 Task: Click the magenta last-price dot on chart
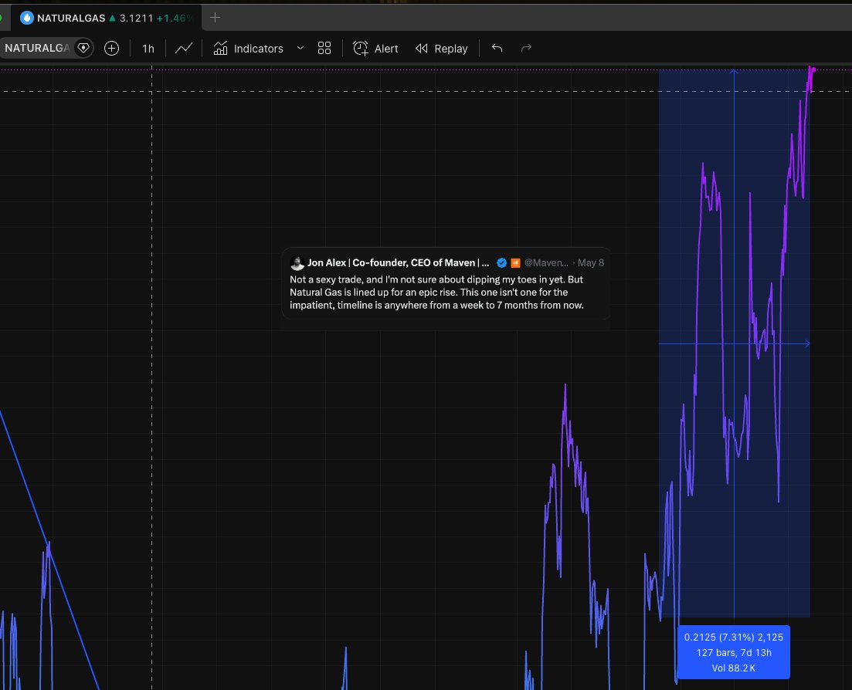point(813,69)
